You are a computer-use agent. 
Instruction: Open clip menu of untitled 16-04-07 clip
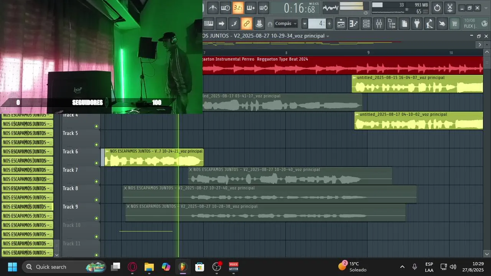(354, 78)
